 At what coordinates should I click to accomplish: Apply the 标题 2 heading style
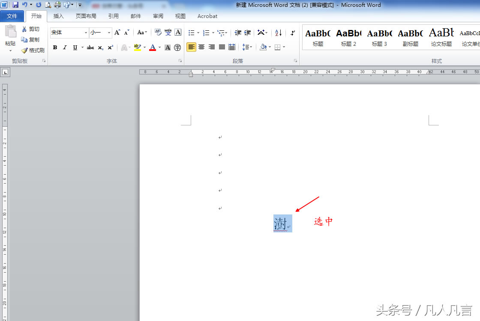[348, 37]
